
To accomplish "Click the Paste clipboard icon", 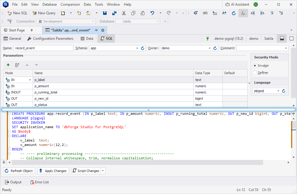I will tap(143, 13).
